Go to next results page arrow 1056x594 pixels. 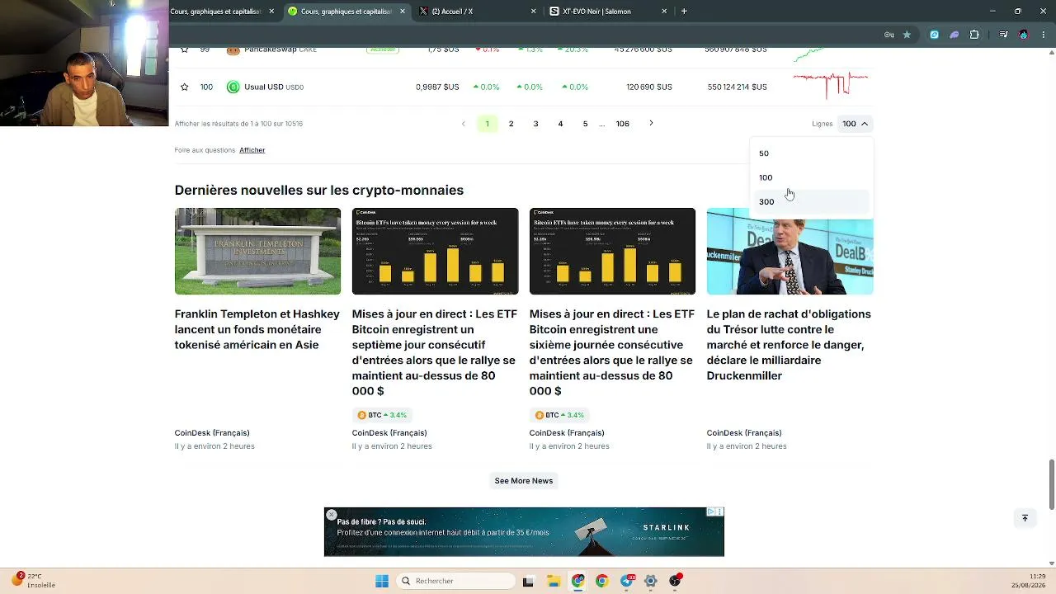[651, 124]
